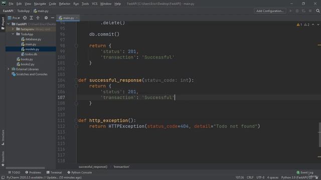This screenshot has height=180, width=321.
Task: Fold the successful_response function at line 104
Action: 76,80
